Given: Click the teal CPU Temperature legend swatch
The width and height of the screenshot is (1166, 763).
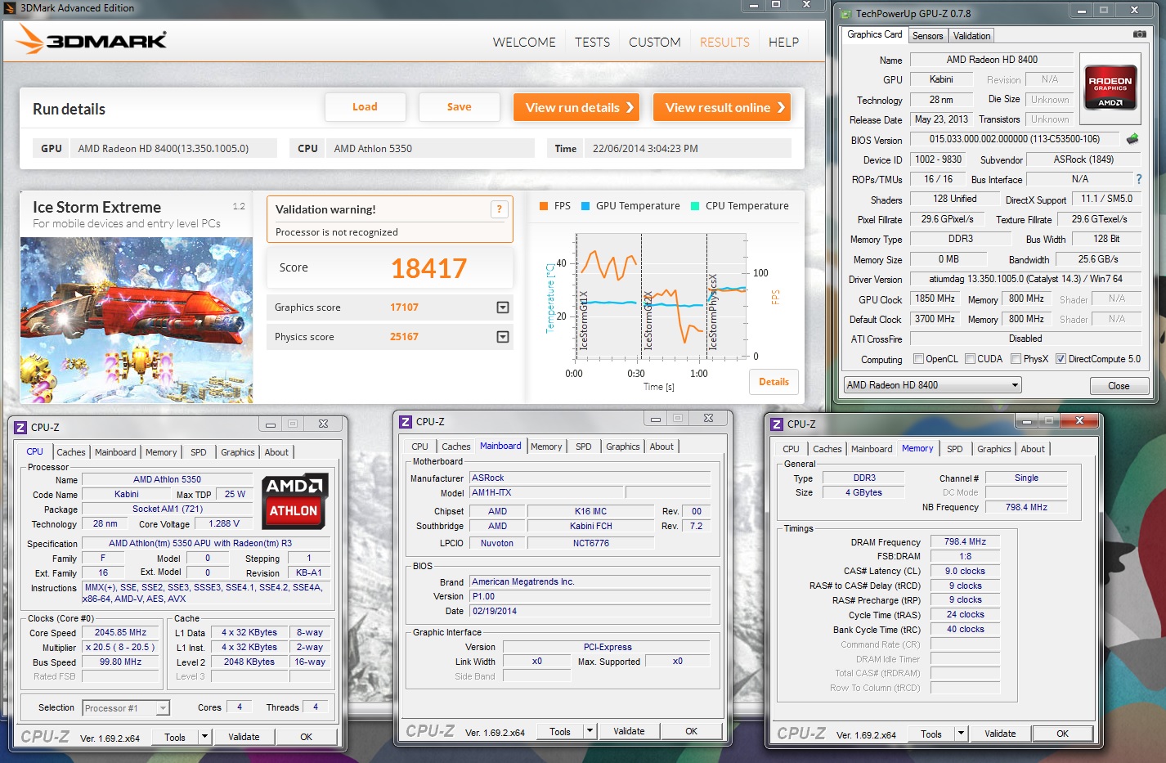Looking at the screenshot, I should 695,206.
